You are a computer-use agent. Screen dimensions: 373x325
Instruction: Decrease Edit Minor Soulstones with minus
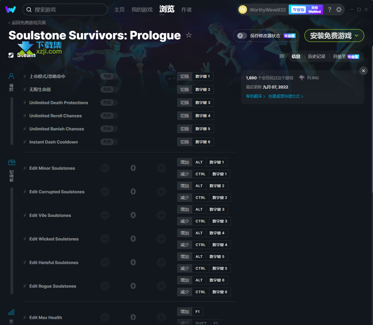pos(105,168)
